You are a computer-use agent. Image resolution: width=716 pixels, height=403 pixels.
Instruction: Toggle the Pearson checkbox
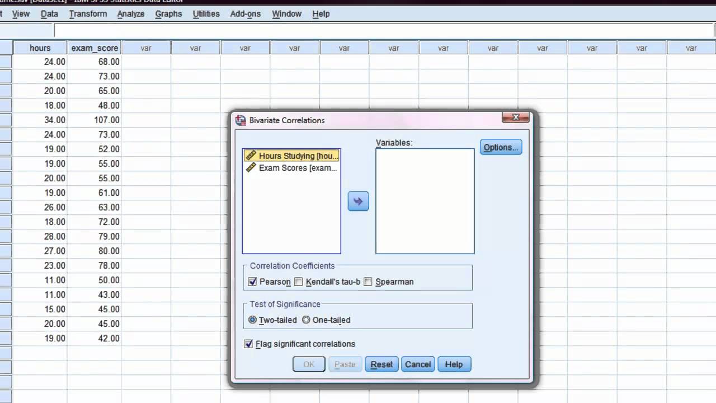(252, 282)
